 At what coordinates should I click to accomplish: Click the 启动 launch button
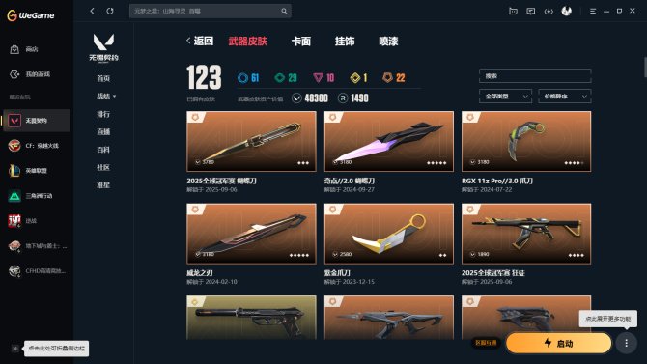point(559,343)
